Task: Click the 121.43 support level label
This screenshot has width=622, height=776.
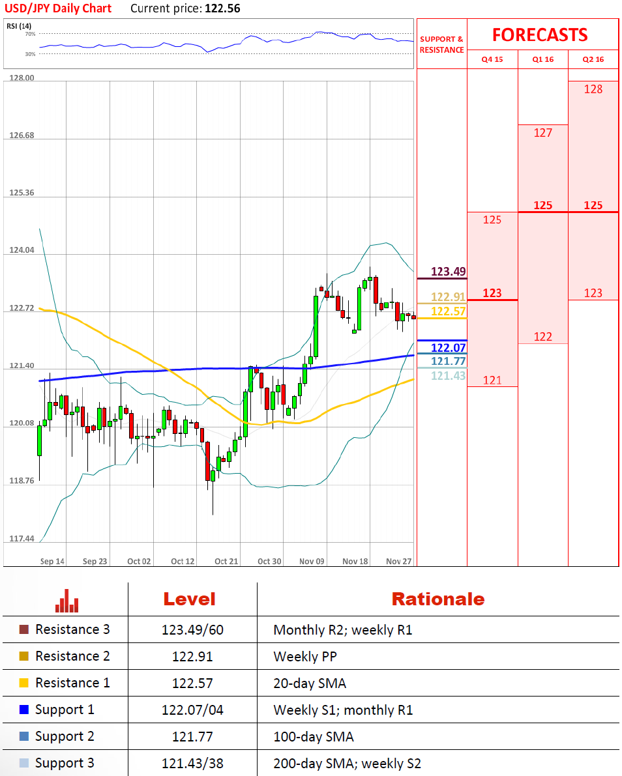Action: pyautogui.click(x=448, y=375)
